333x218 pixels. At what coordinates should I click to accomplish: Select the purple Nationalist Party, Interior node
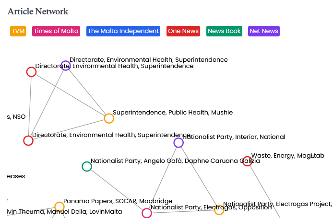[178, 142]
